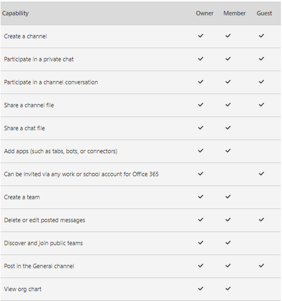Select the Capability column header

point(15,14)
